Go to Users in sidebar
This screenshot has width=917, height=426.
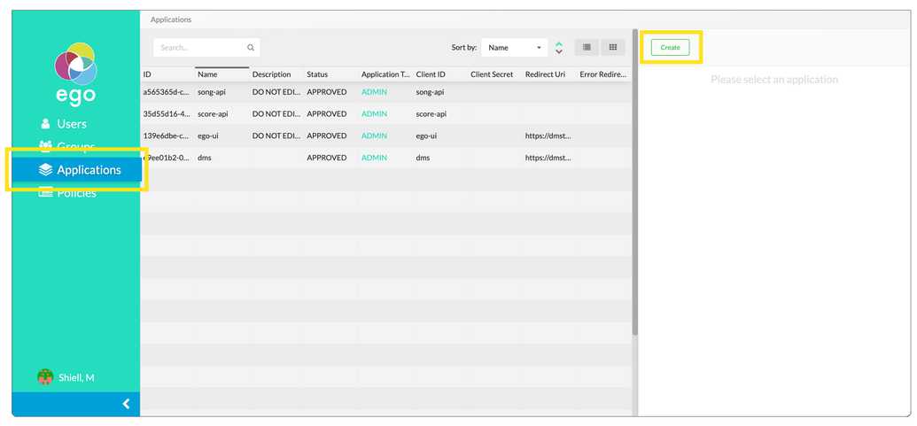tap(72, 124)
